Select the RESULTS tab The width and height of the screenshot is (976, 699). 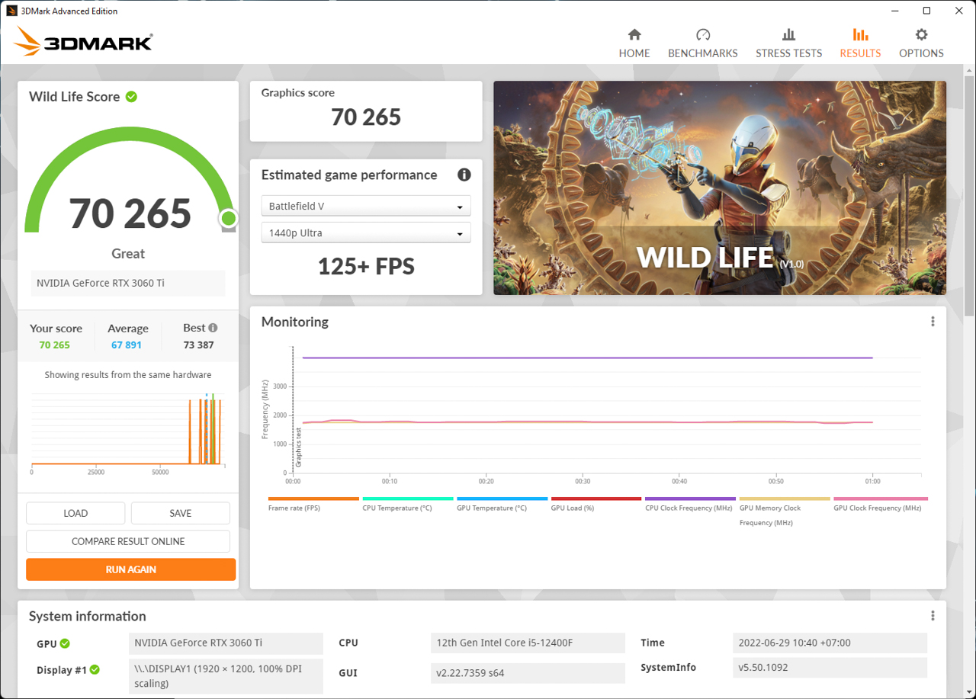pyautogui.click(x=860, y=43)
